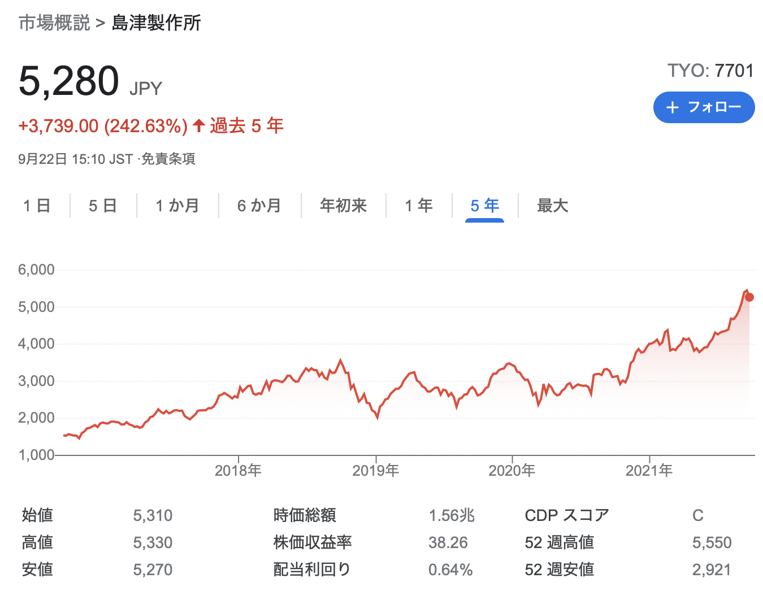Switch to the 1 か月 tab
This screenshot has height=591, width=763.
pos(177,206)
